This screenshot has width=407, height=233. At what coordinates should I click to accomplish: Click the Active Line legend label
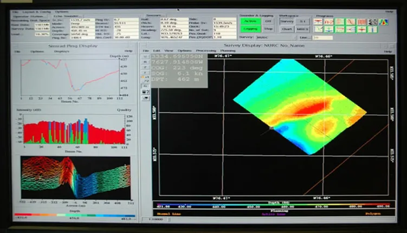273,214
